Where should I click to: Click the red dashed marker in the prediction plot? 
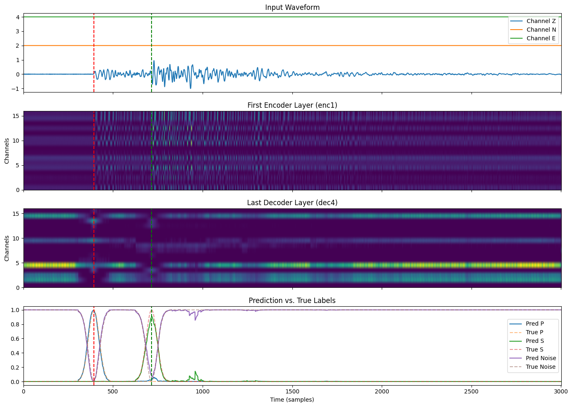point(94,346)
